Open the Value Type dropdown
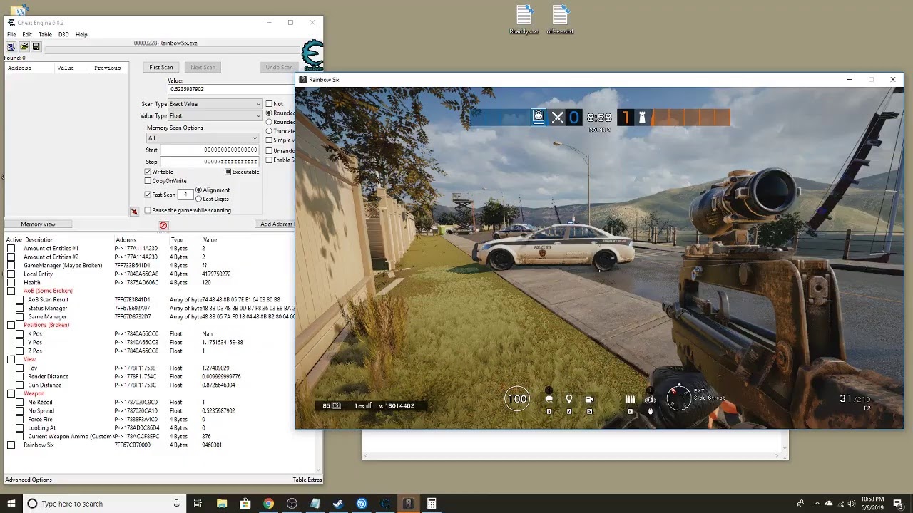Screen dimensions: 913x513 [x=215, y=115]
